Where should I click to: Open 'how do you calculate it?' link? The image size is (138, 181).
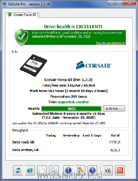click(x=111, y=43)
